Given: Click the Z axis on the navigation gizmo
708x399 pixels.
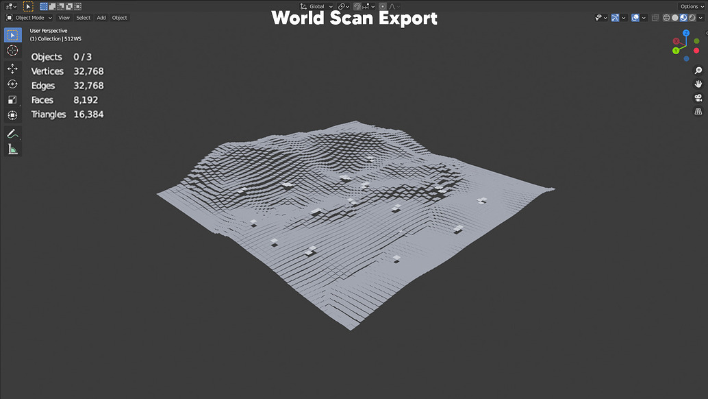Looking at the screenshot, I should click(x=685, y=33).
